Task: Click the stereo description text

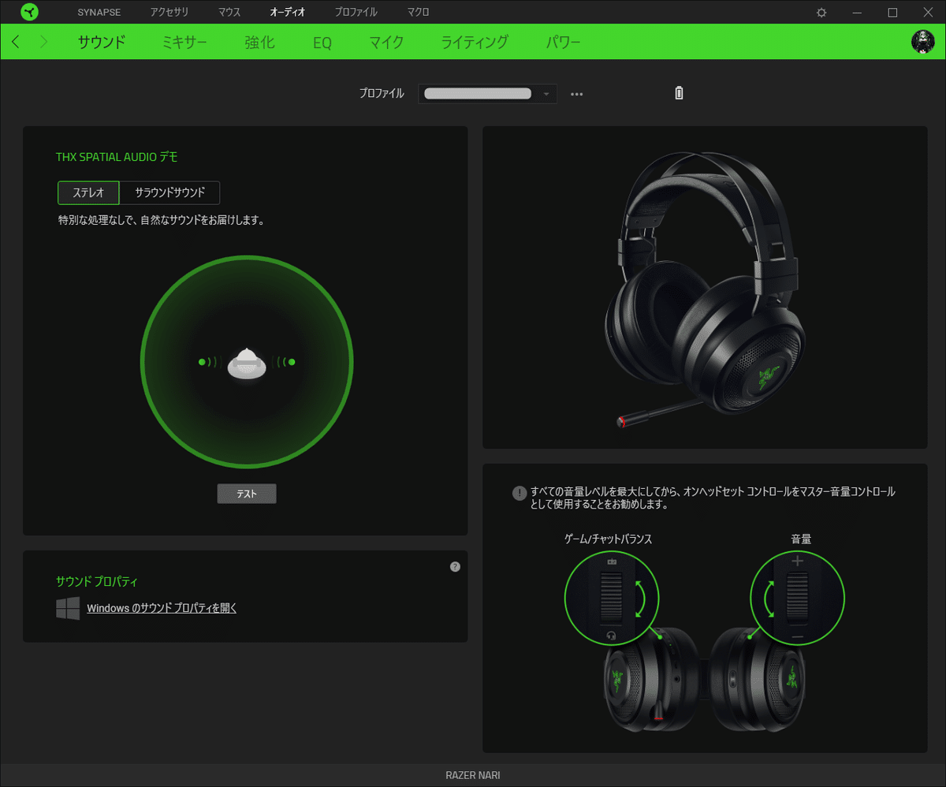Action: pos(161,221)
